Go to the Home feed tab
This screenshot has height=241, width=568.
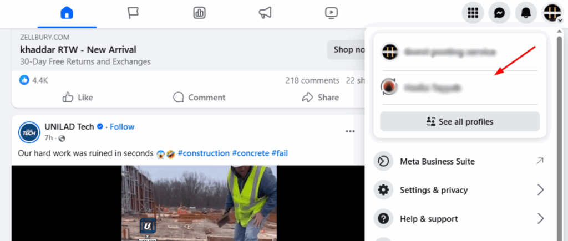click(x=67, y=13)
